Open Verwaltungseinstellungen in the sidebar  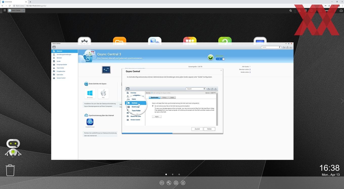point(64,55)
